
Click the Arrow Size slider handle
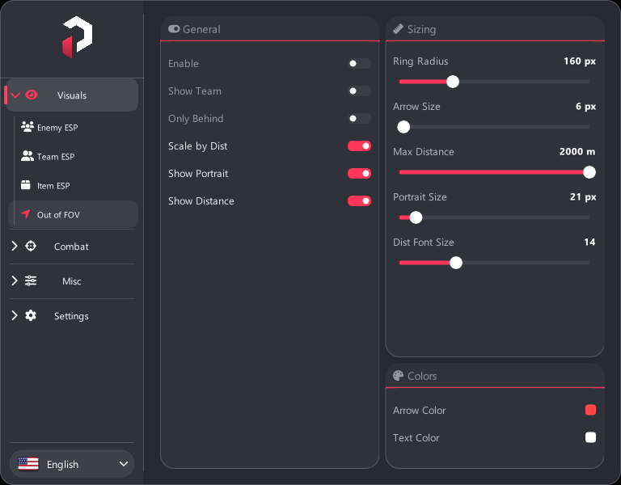(x=403, y=127)
